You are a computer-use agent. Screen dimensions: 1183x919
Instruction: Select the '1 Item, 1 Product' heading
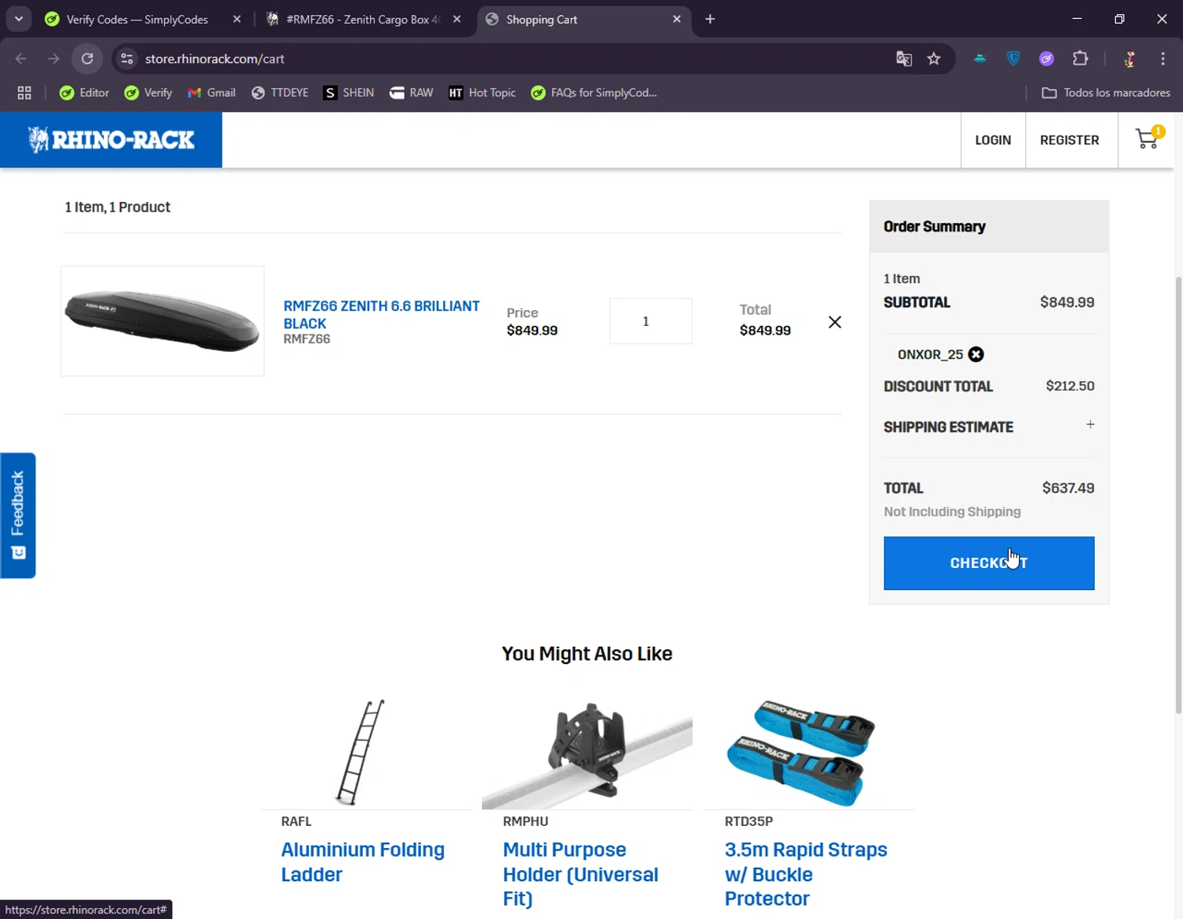(x=118, y=207)
